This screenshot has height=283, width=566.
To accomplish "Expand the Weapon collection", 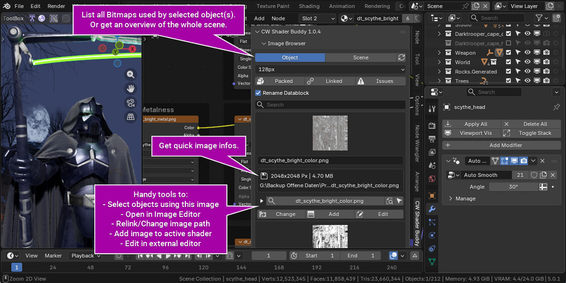I will tap(439, 53).
